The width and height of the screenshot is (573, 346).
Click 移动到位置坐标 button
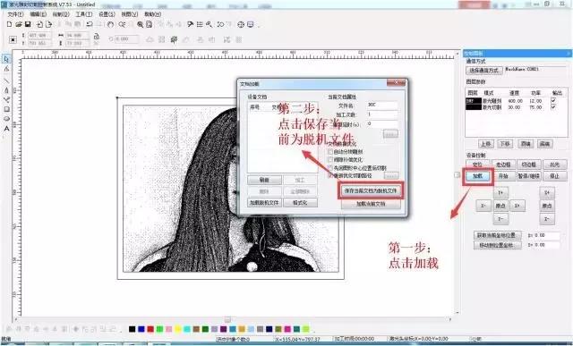(498, 245)
